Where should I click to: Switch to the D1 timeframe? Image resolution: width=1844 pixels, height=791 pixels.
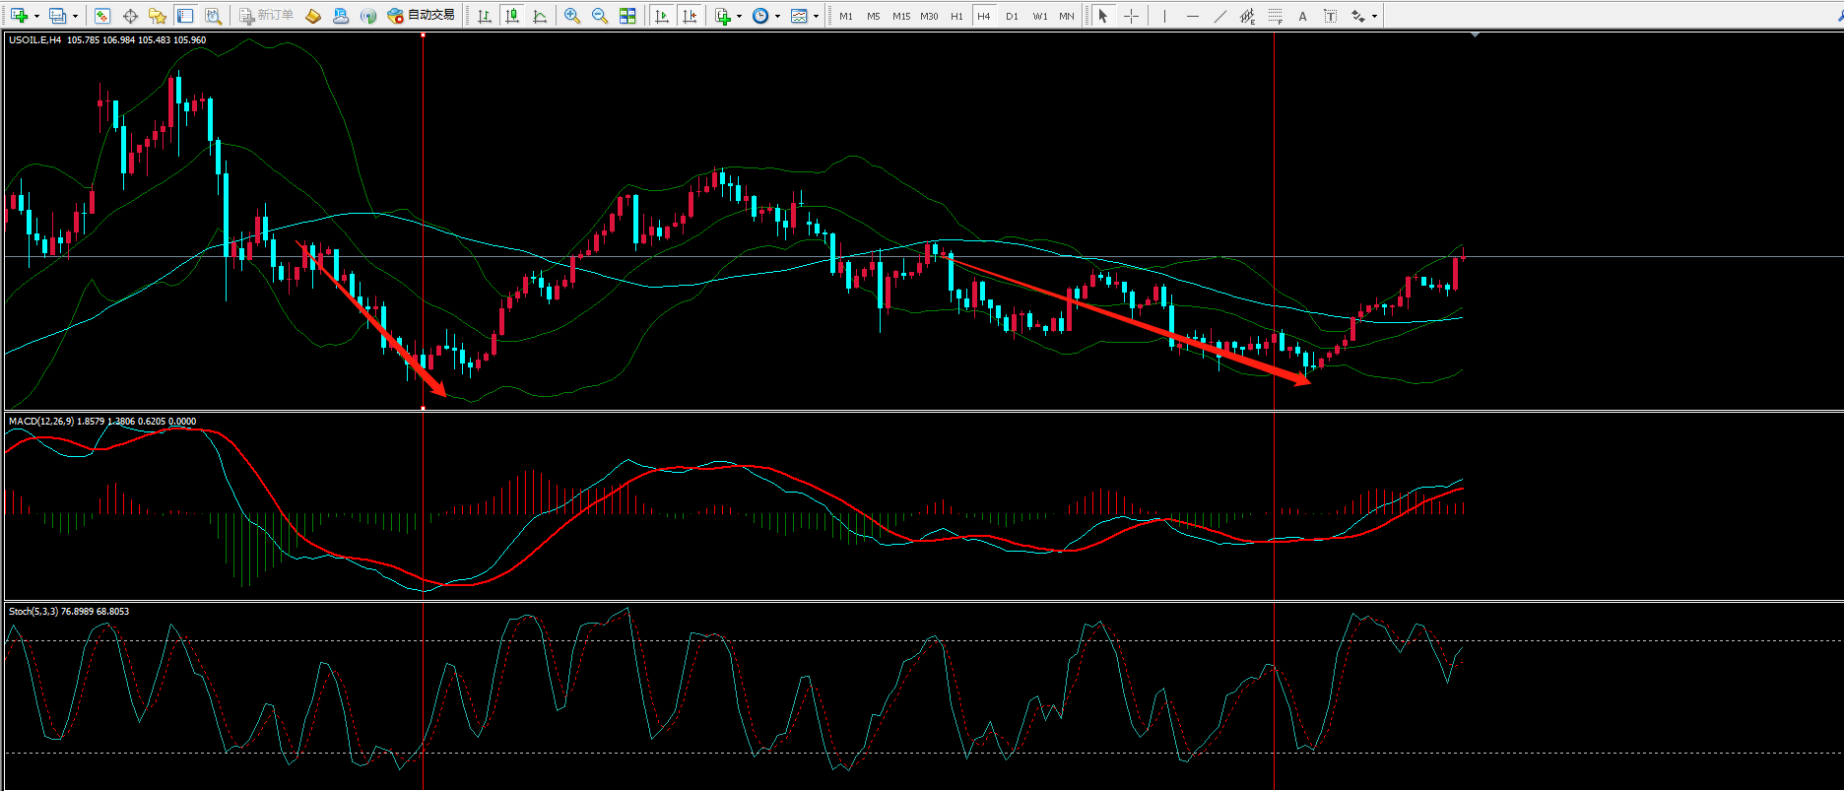pyautogui.click(x=1012, y=16)
